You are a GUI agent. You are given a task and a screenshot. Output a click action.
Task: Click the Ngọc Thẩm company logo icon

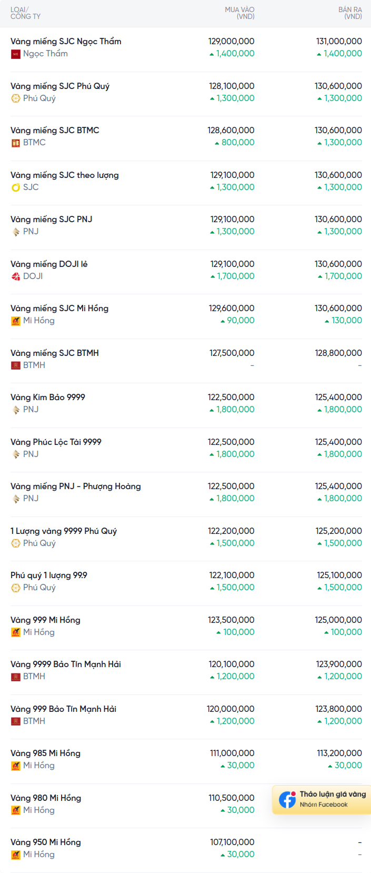pyautogui.click(x=16, y=54)
